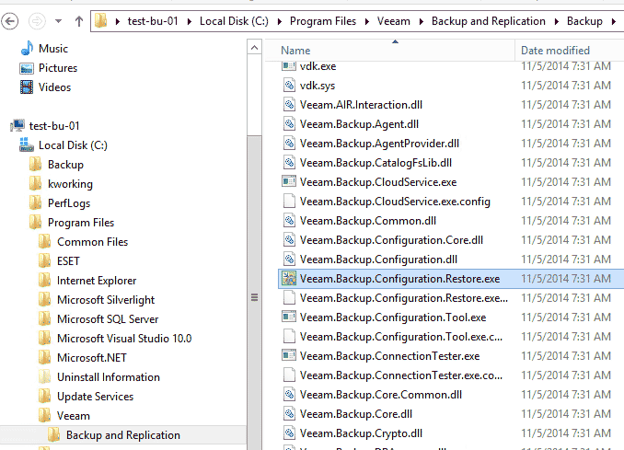Screen dimensions: 624x450
Task: Select the Veeam.Backup.CloudService.exe icon
Action: pos(289,182)
